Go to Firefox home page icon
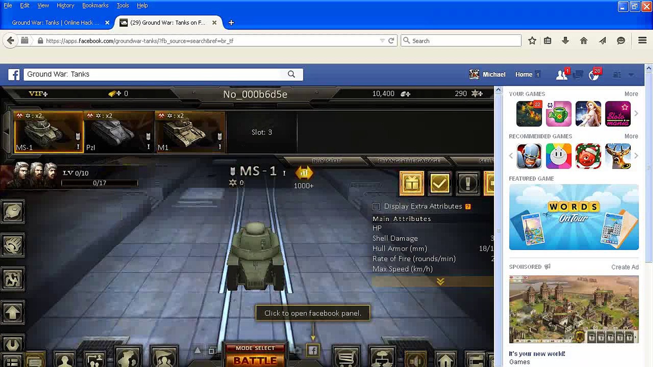 (x=584, y=41)
